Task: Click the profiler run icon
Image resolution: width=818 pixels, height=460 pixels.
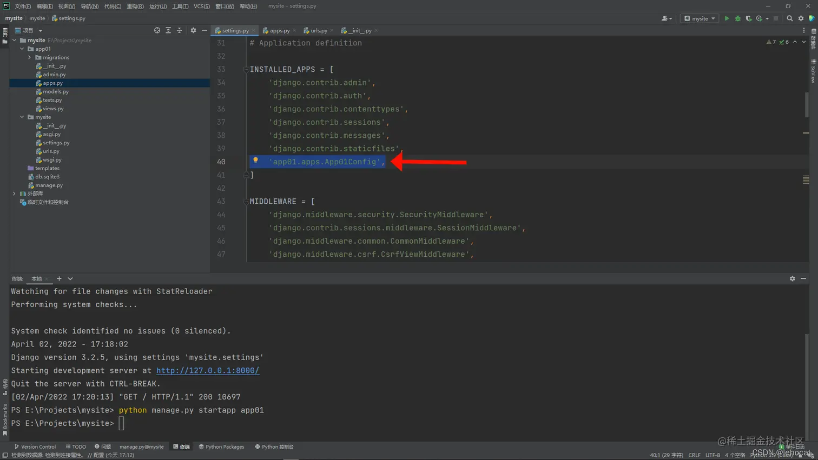Action: pyautogui.click(x=759, y=18)
